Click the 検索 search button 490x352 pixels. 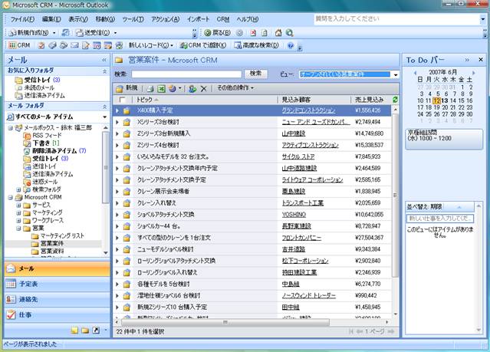click(x=255, y=74)
